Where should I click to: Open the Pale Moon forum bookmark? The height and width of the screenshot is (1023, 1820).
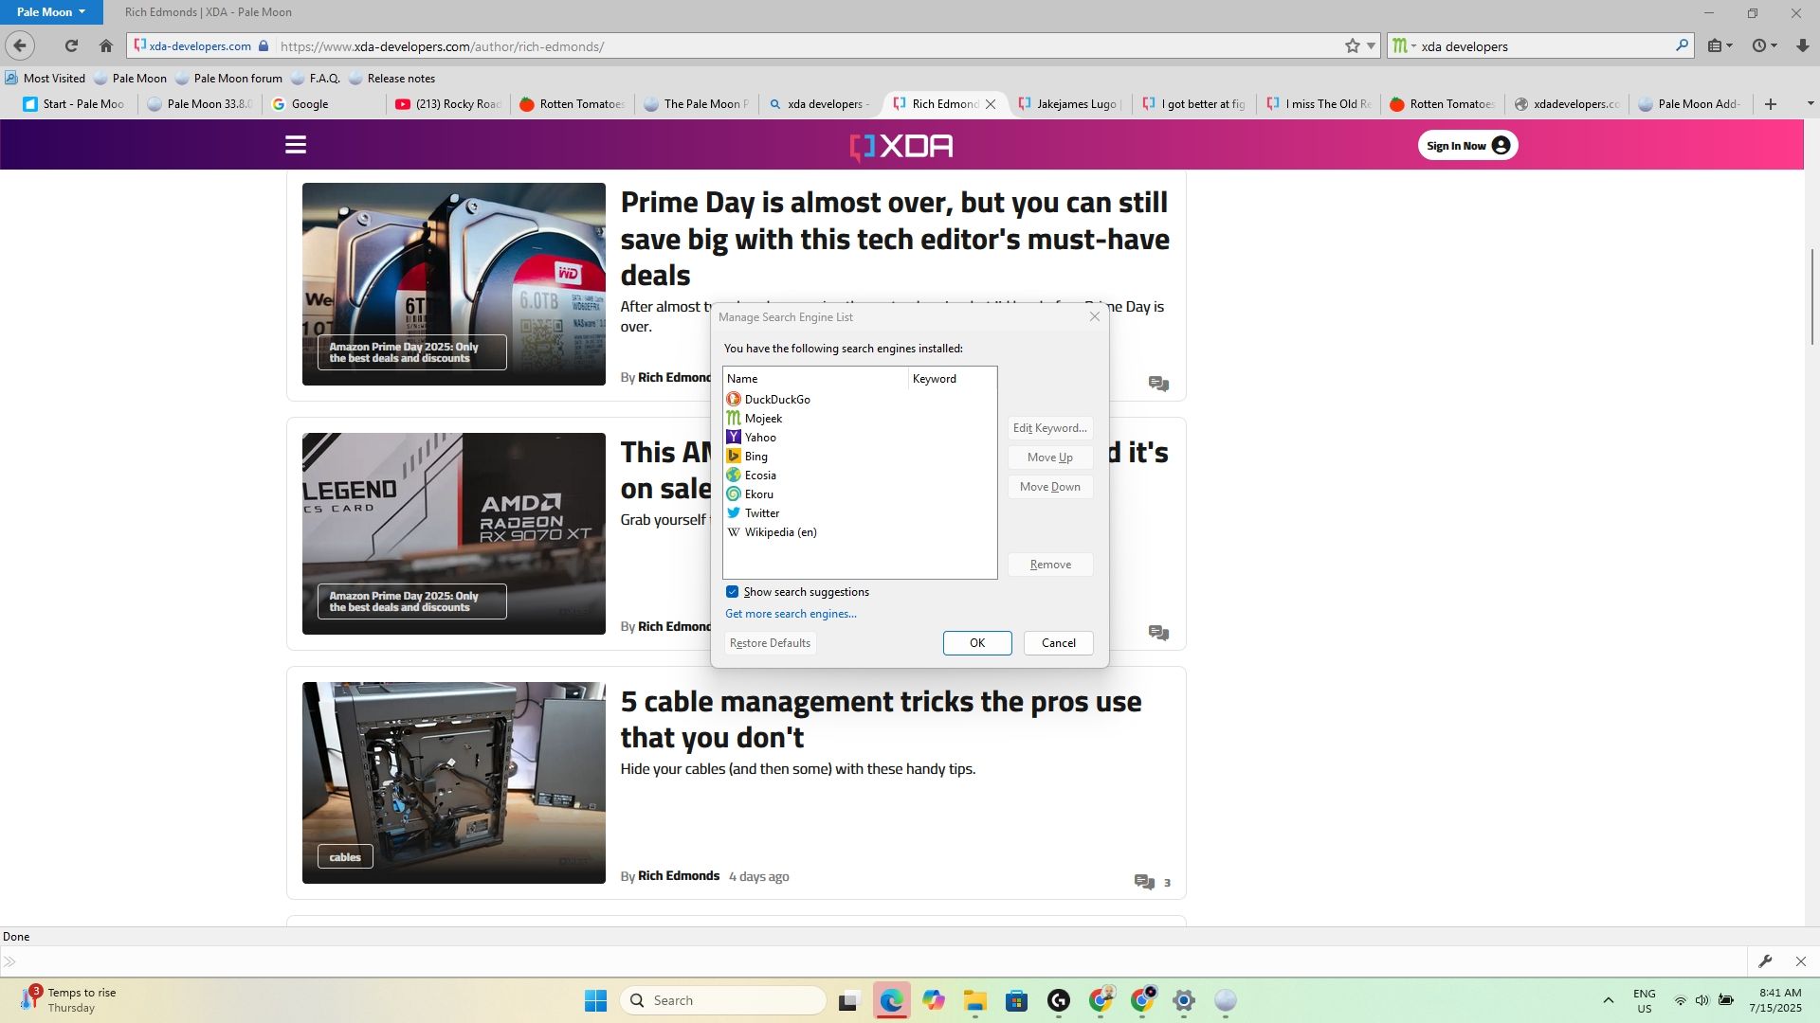pyautogui.click(x=228, y=79)
